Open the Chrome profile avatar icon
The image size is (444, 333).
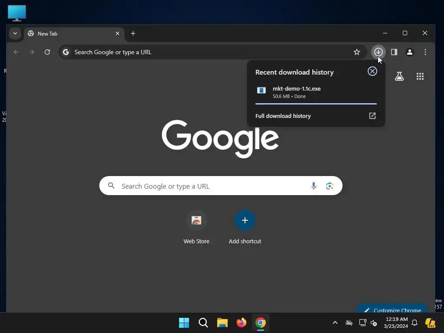[410, 52]
